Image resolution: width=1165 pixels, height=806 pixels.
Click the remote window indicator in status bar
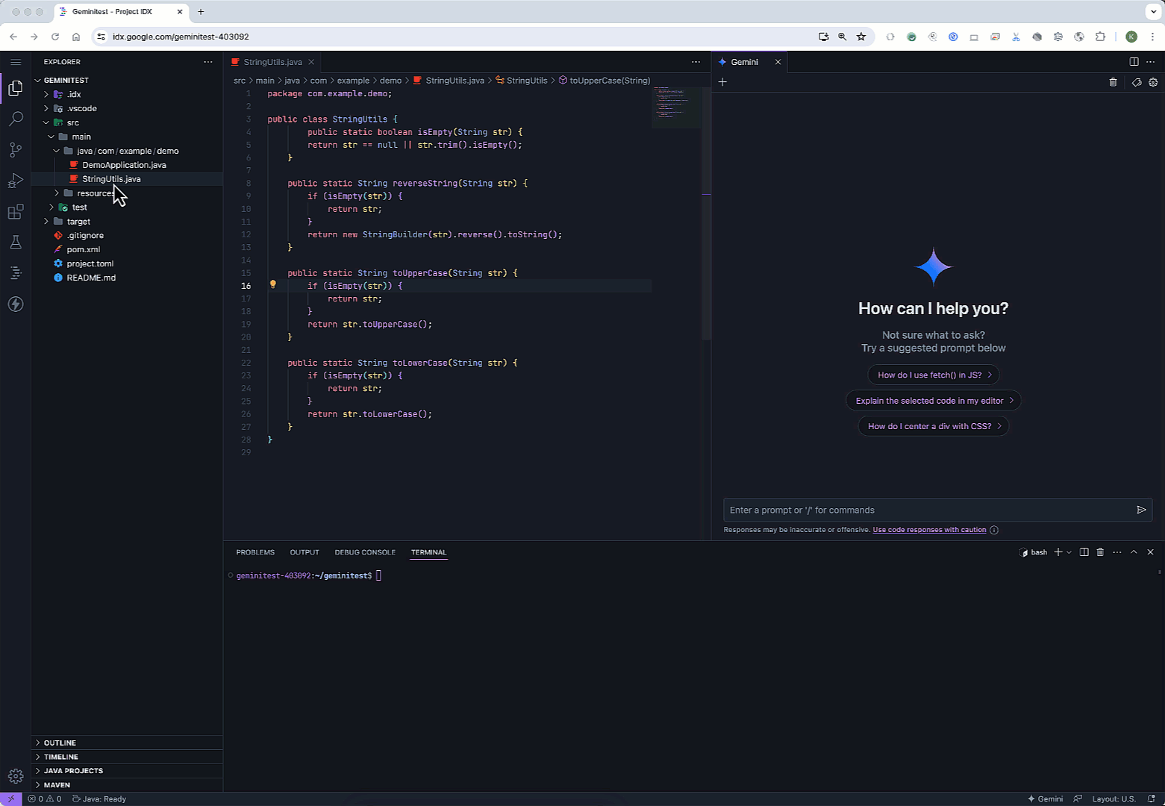pyautogui.click(x=11, y=799)
